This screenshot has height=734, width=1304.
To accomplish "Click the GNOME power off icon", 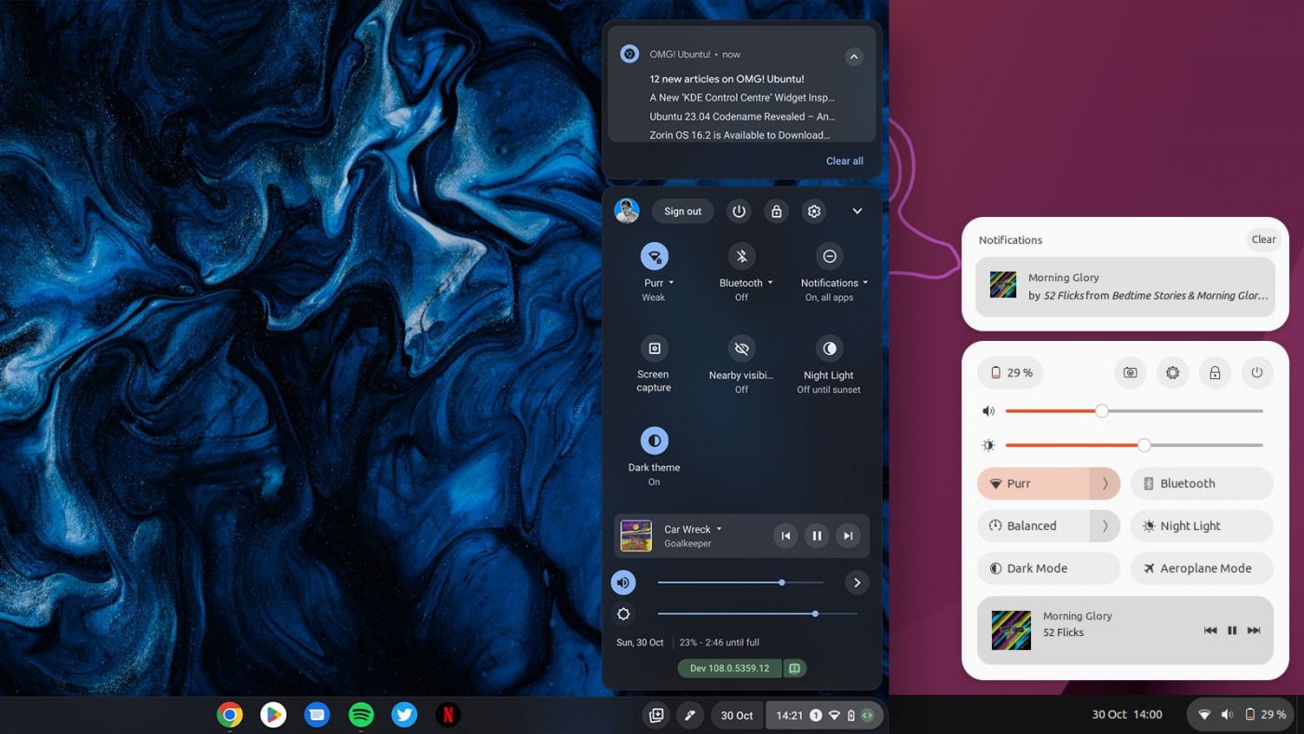I will click(1256, 373).
